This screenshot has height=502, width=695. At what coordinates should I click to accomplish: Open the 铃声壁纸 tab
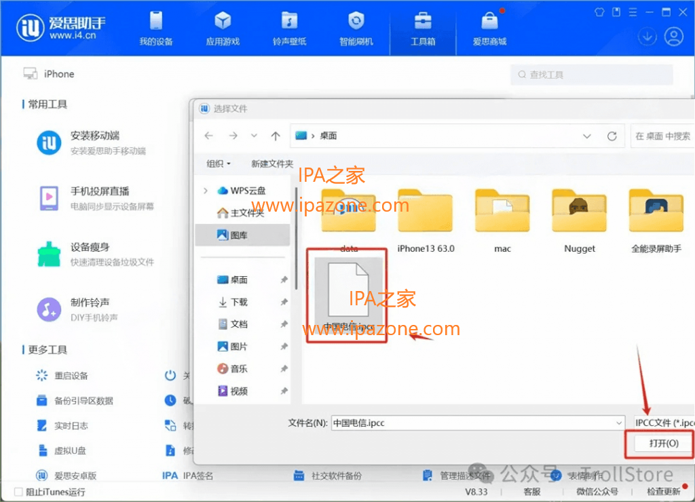(289, 28)
